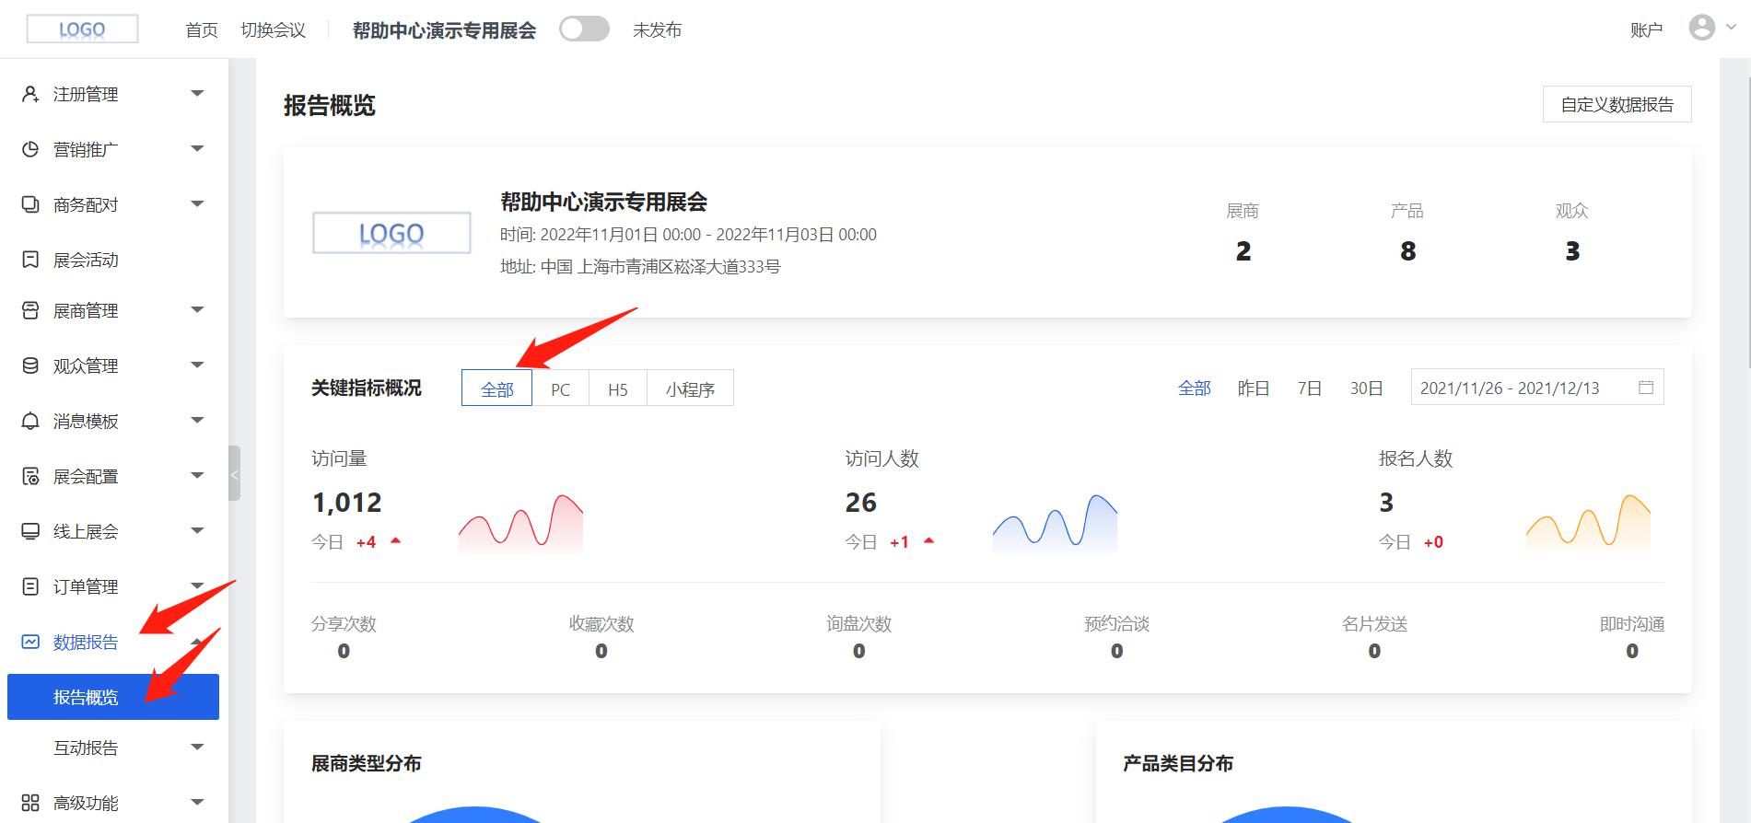Click the 产品 count 8
This screenshot has width=1751, height=823.
click(x=1407, y=251)
